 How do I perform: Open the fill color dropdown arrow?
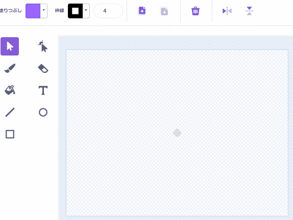pyautogui.click(x=44, y=11)
